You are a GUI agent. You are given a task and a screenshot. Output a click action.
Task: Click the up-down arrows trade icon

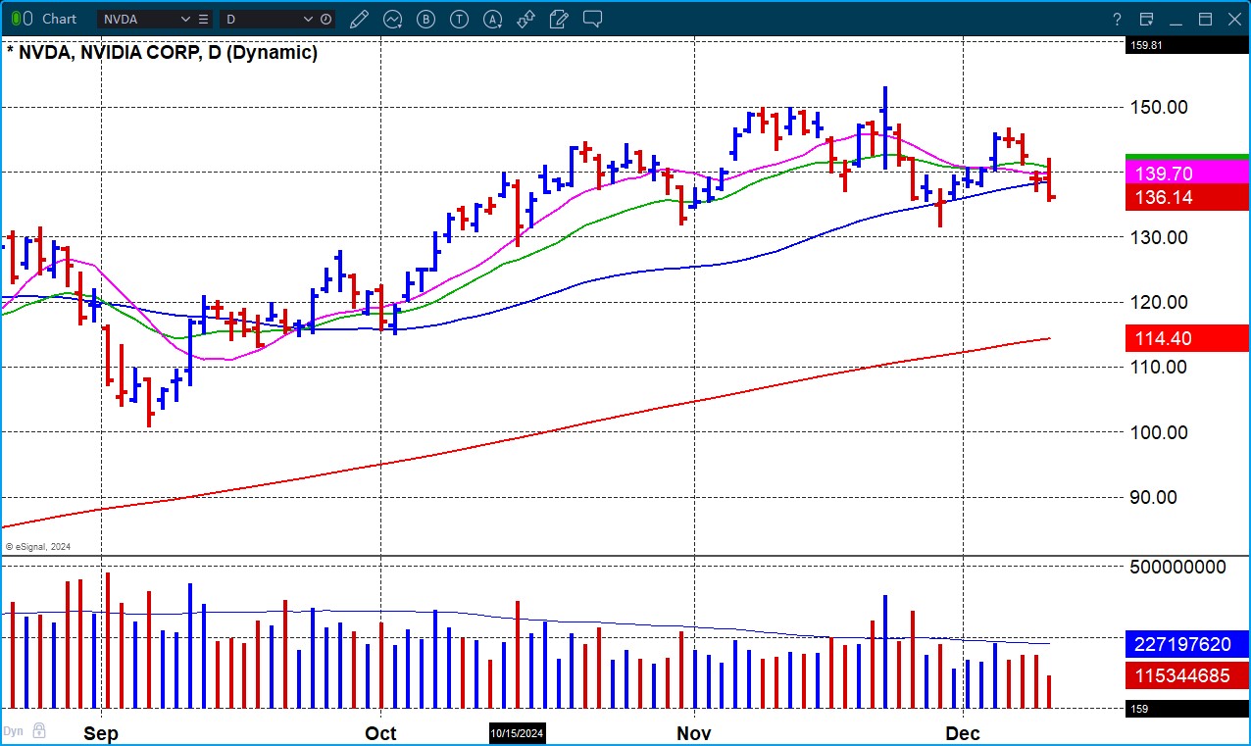(x=525, y=19)
